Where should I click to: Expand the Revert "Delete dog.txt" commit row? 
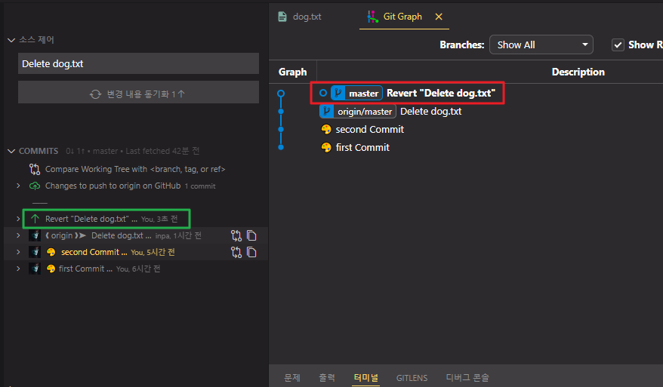(x=18, y=219)
